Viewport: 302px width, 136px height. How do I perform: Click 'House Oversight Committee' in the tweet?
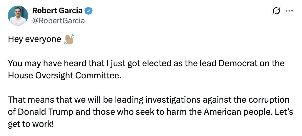(x=63, y=75)
